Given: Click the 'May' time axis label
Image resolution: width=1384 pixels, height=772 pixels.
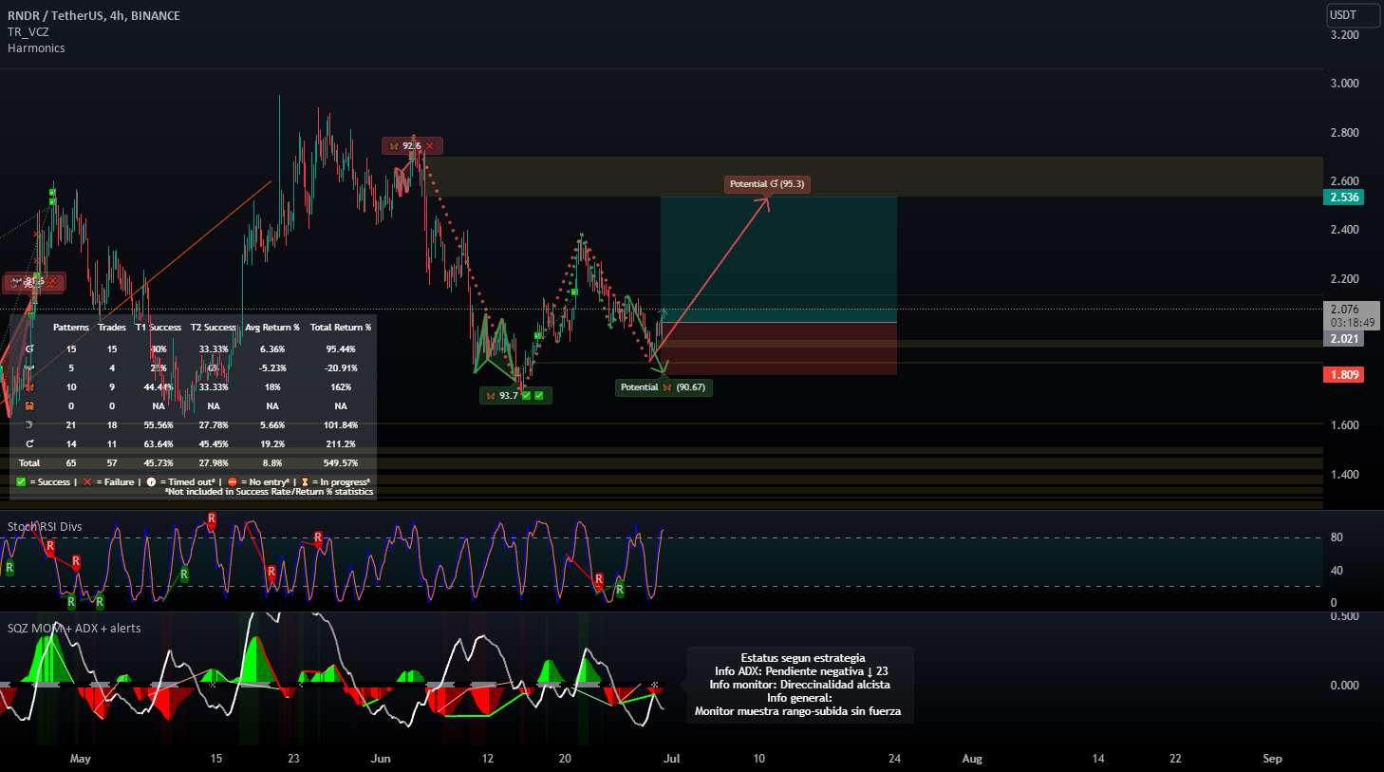Looking at the screenshot, I should 81,759.
